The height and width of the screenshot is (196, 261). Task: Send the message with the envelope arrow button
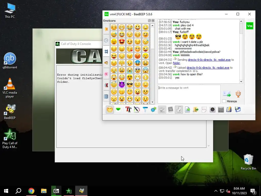(x=227, y=94)
